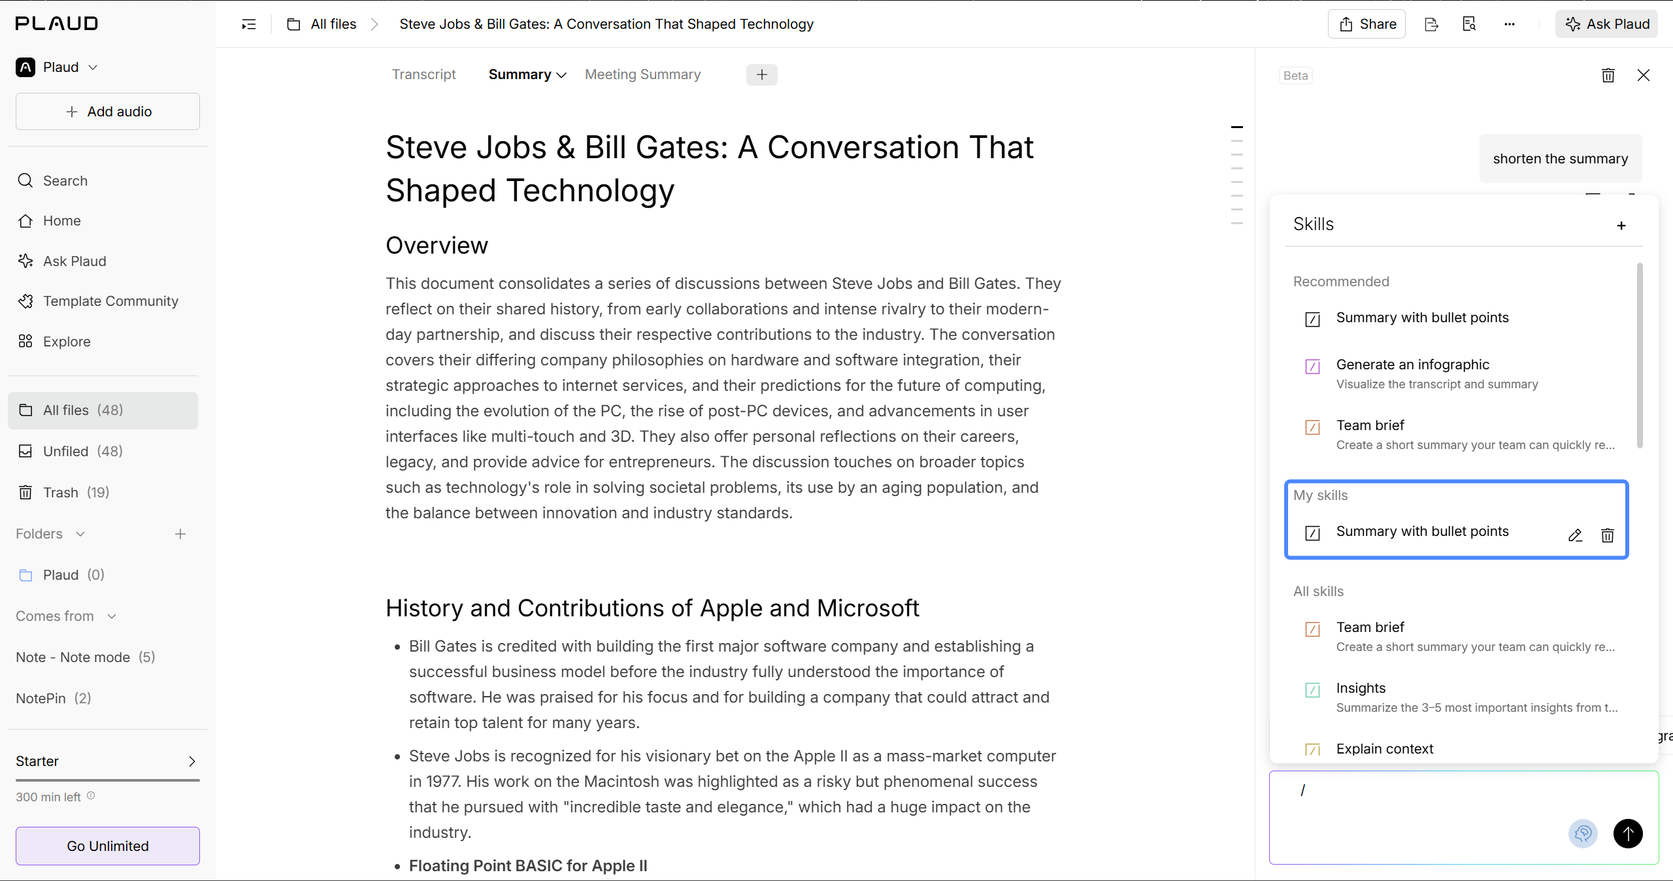The image size is (1673, 881).
Task: Delete chat with the trash icon near Beta
Action: [x=1608, y=75]
